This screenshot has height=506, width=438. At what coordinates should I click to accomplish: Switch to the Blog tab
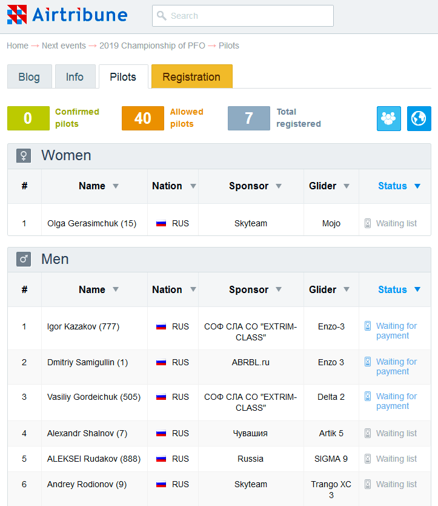29,77
